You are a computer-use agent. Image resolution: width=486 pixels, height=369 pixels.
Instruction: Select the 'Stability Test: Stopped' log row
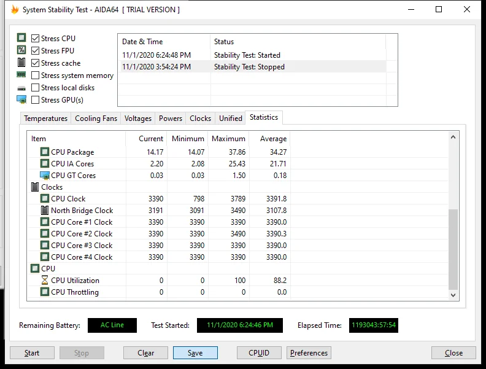click(x=252, y=67)
